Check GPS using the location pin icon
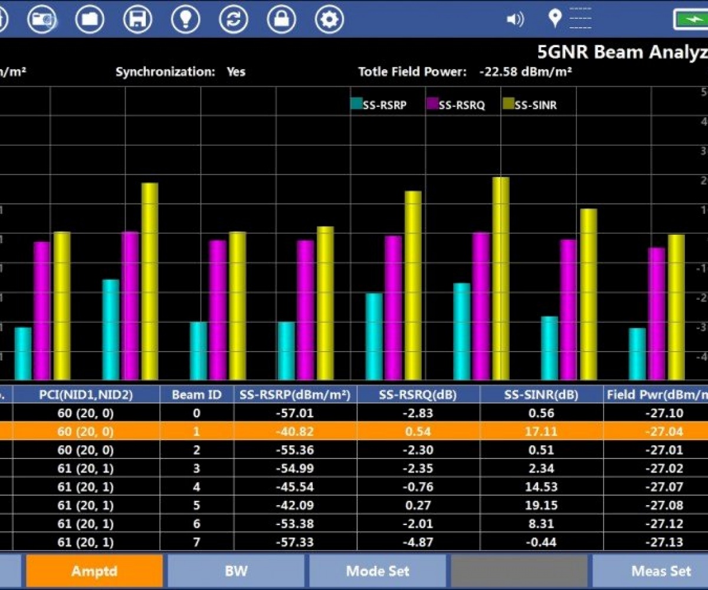Image resolution: width=708 pixels, height=590 pixels. [555, 18]
